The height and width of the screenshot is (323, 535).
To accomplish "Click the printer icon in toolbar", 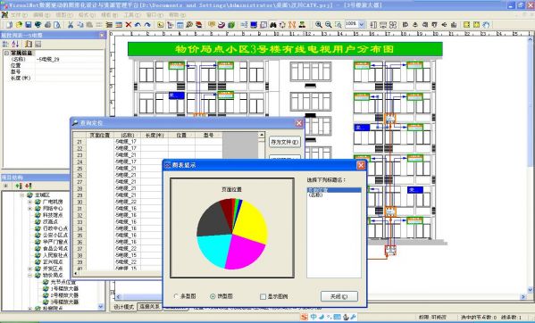I will pyautogui.click(x=47, y=25).
